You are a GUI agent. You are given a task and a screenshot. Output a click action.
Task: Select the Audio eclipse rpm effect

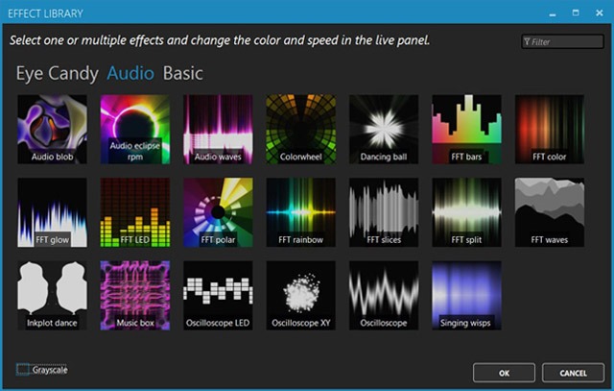pos(135,129)
